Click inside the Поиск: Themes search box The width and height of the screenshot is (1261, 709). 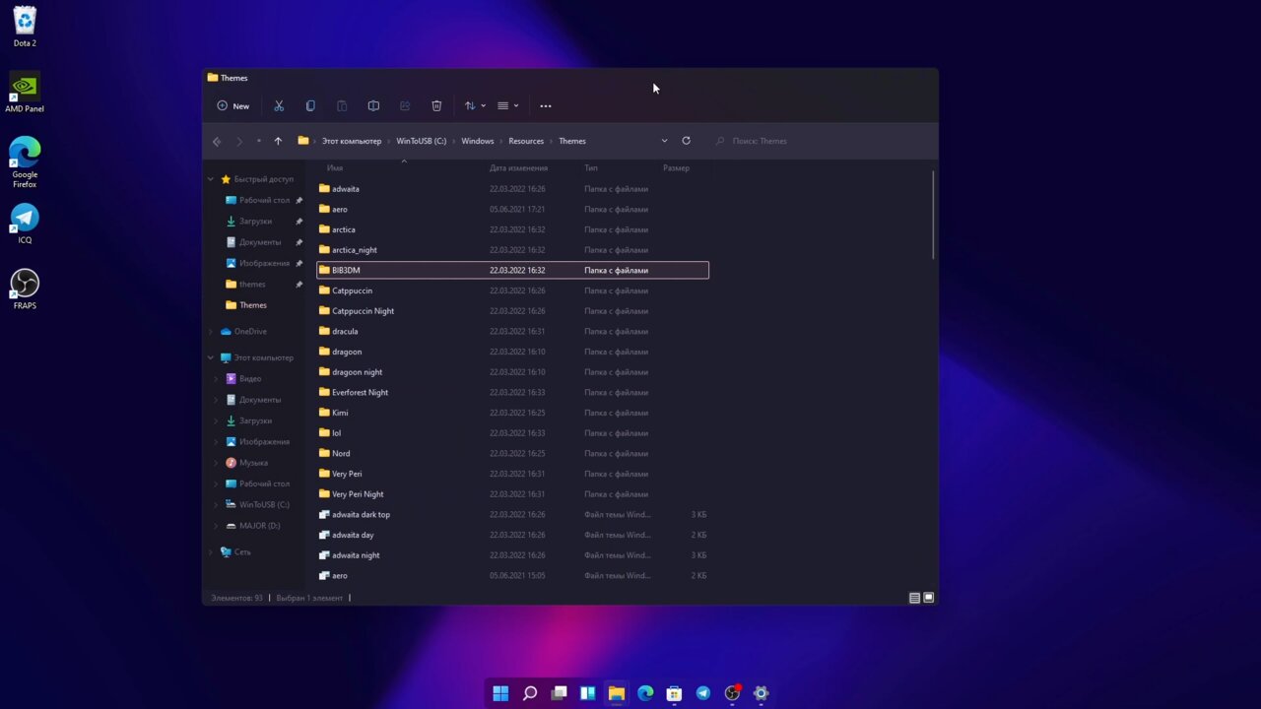click(778, 141)
